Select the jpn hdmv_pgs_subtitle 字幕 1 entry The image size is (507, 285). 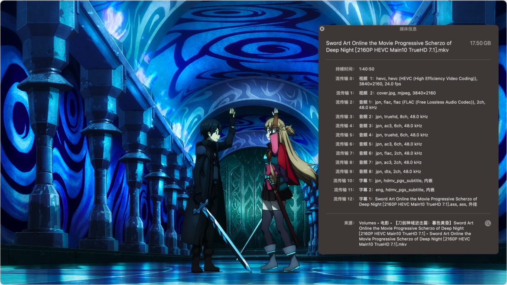point(396,181)
